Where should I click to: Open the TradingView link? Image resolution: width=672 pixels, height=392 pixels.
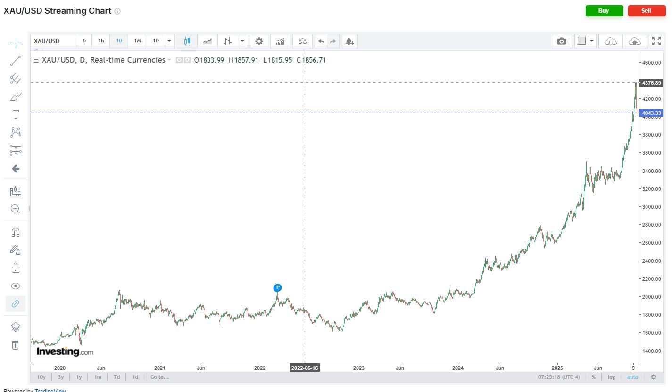(x=50, y=390)
